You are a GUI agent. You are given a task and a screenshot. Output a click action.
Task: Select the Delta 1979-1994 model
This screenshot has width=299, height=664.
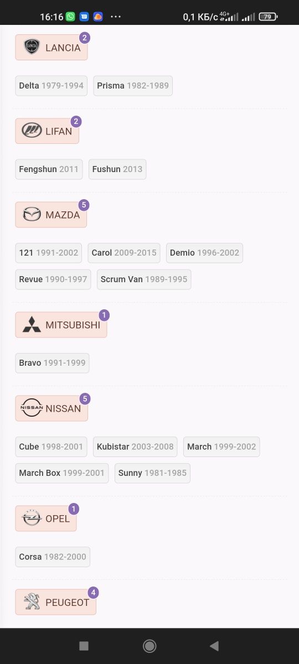51,86
